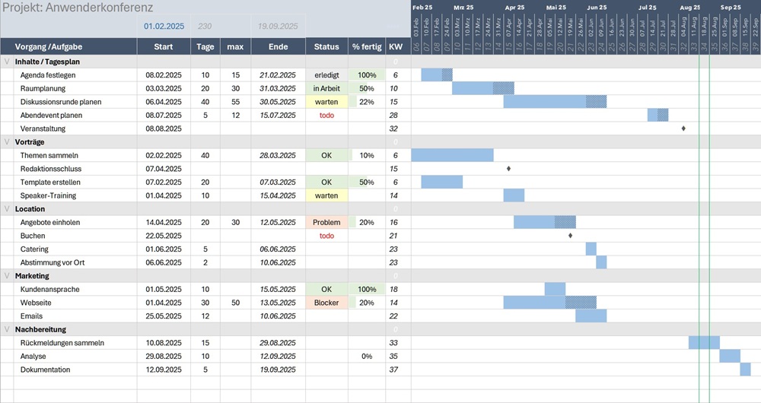This screenshot has width=761, height=403.
Task: Click the Veranstaltung milestone diamond
Action: pyautogui.click(x=683, y=129)
